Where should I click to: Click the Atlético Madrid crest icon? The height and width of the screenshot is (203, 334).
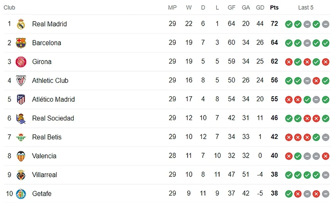click(21, 99)
